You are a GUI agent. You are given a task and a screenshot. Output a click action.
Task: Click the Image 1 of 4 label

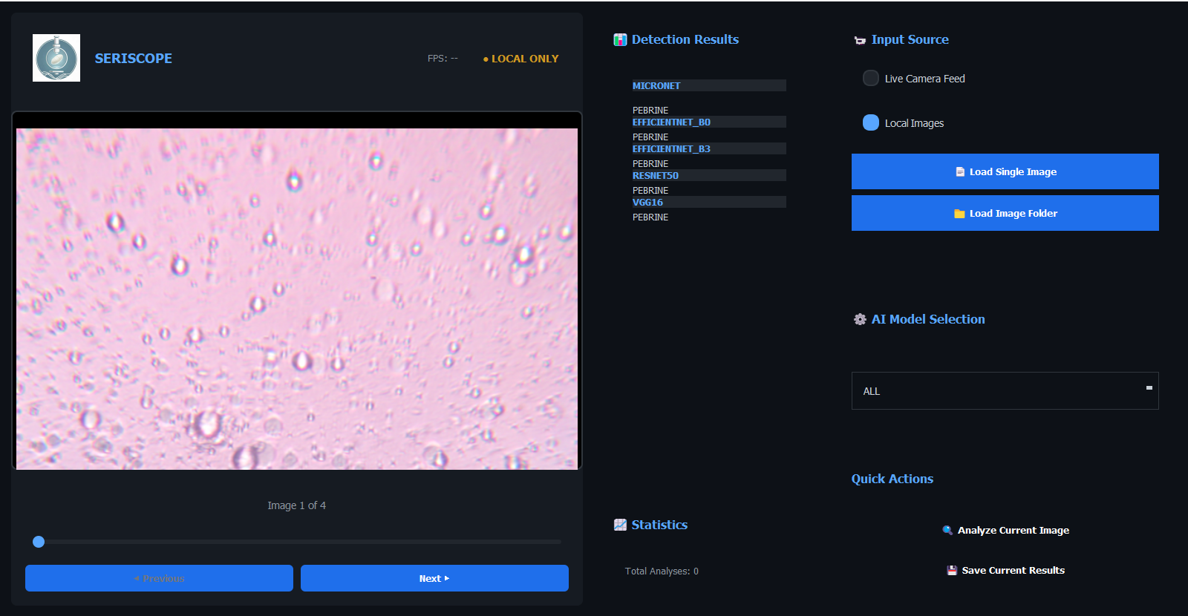[x=297, y=505]
